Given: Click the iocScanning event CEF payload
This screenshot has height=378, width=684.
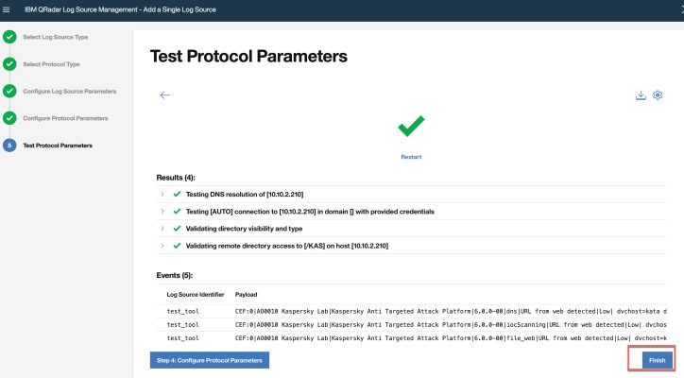Looking at the screenshot, I should (x=451, y=325).
